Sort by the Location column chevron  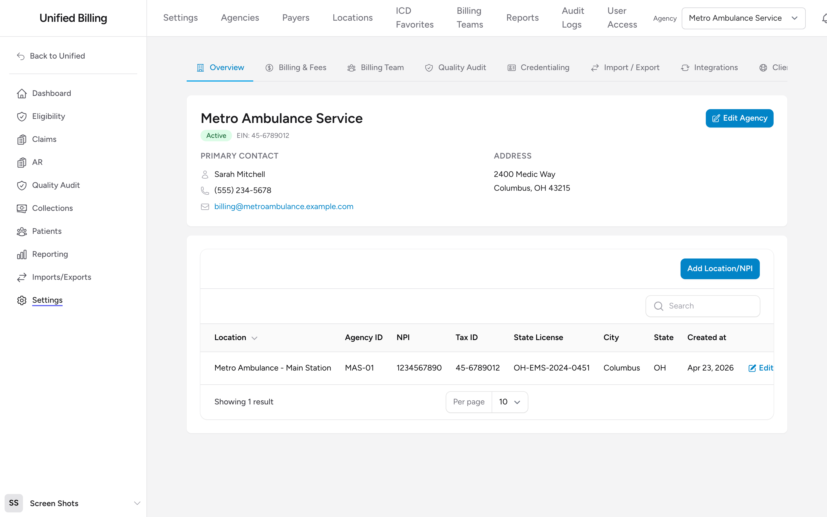[x=254, y=338]
